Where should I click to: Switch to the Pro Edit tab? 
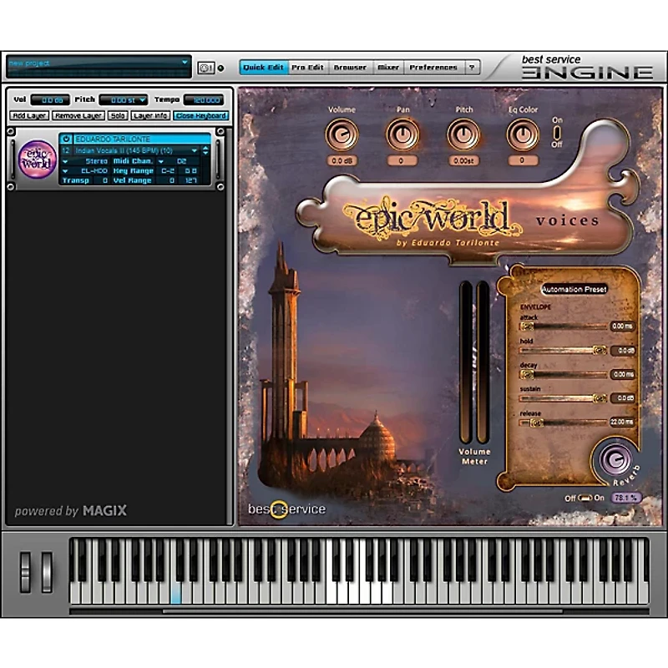[x=307, y=68]
